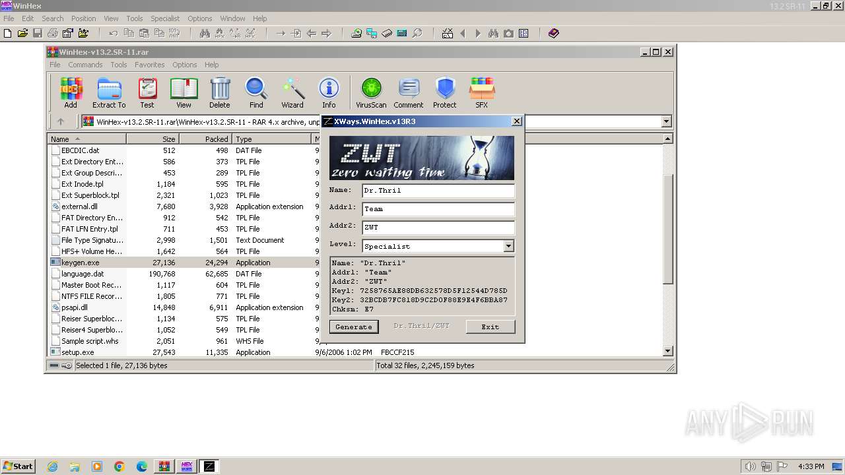Click the volume speaker tray icon
The height and width of the screenshot is (475, 845).
pyautogui.click(x=751, y=466)
